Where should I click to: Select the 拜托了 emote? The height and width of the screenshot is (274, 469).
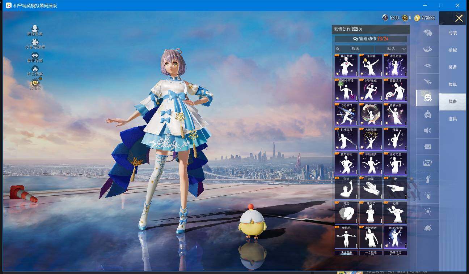[x=371, y=213]
